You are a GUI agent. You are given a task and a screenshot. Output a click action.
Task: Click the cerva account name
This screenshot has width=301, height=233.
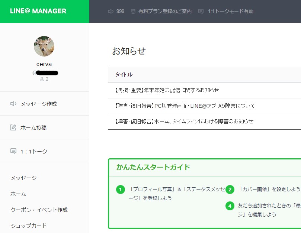(x=44, y=64)
